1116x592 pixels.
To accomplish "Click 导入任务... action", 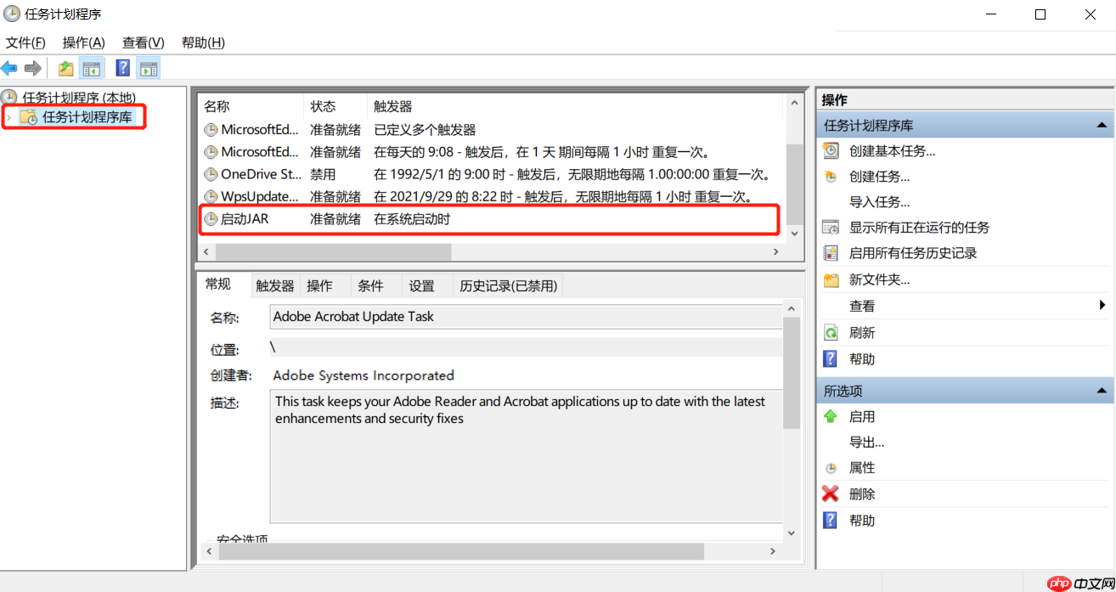I will pyautogui.click(x=880, y=202).
